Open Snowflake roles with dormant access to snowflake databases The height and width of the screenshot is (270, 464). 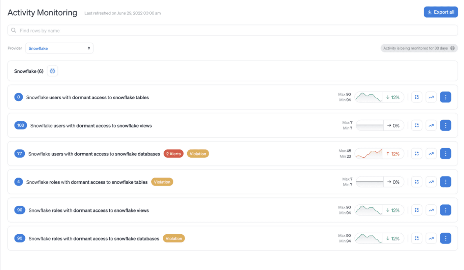pos(94,239)
